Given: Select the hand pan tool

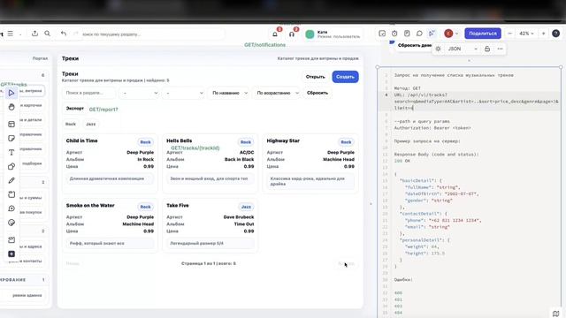Looking at the screenshot, I should [x=11, y=107].
